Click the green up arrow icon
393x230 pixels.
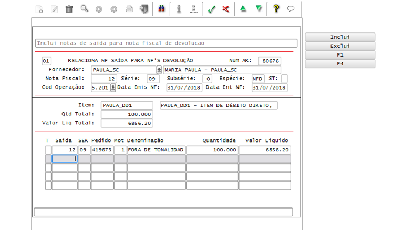tap(243, 9)
